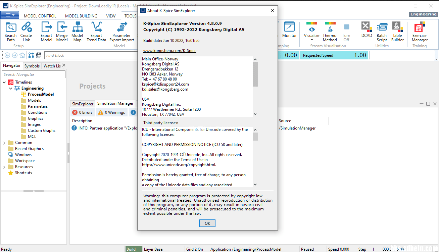Image resolution: width=439 pixels, height=252 pixels.
Task: Click the forward navigation arrow
Action: (15, 55)
